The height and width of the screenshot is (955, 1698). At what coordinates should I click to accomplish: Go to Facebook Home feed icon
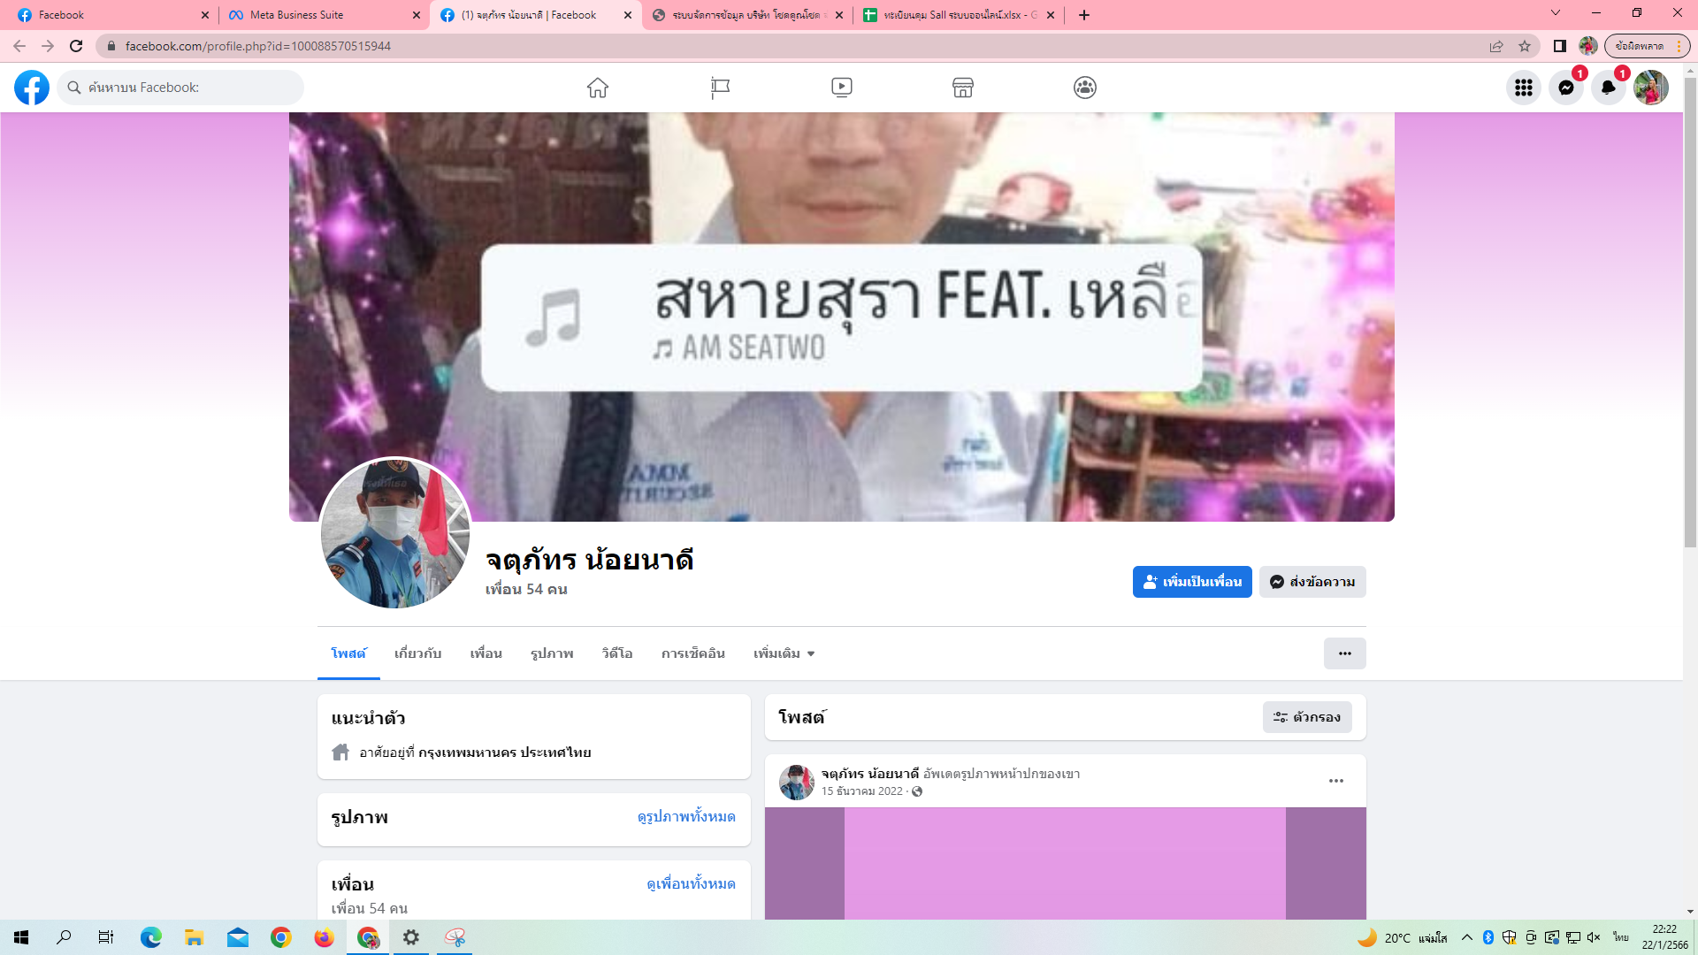[x=598, y=88]
